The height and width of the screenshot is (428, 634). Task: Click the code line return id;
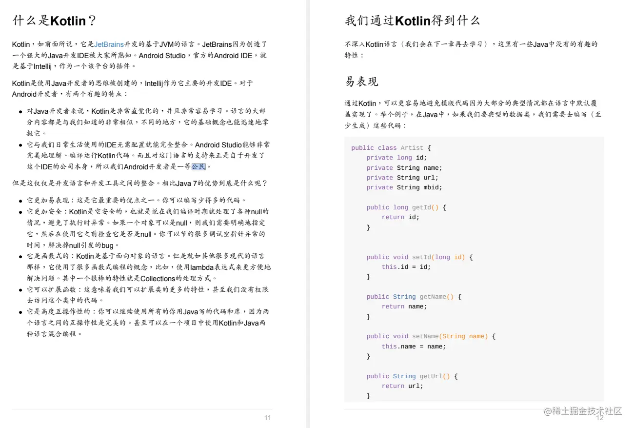[x=400, y=217]
